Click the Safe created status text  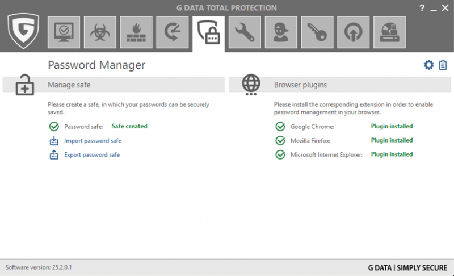pos(129,126)
